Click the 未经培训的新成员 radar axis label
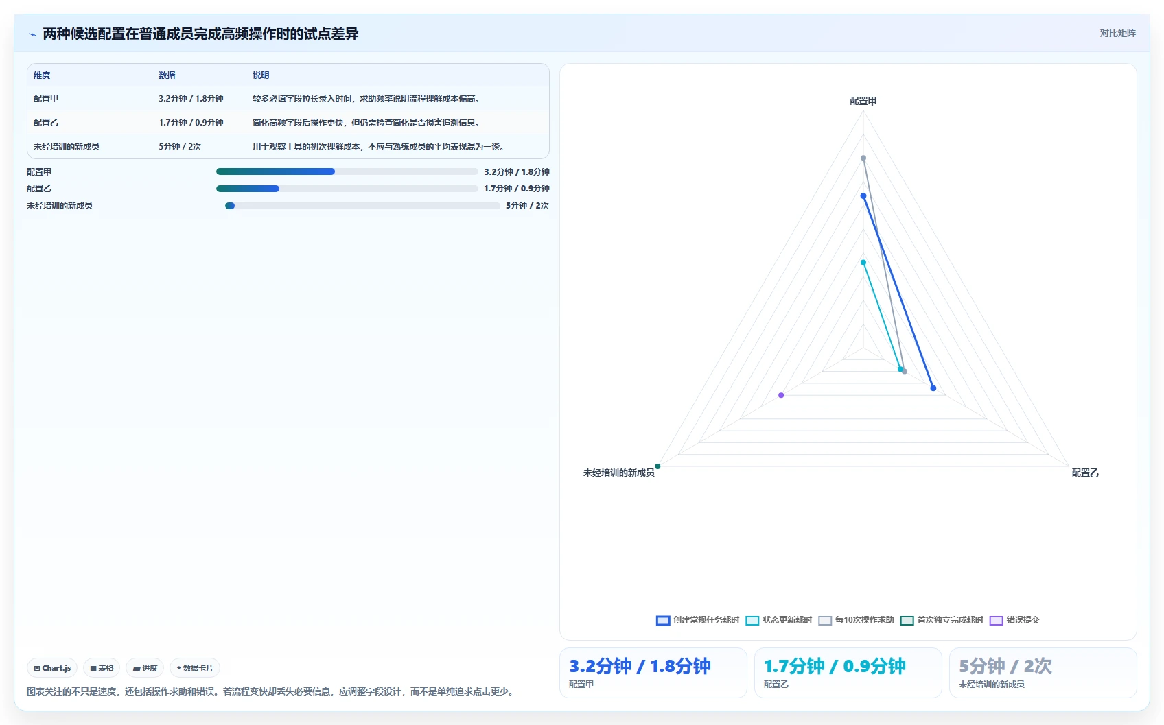The image size is (1164, 725). pos(619,473)
